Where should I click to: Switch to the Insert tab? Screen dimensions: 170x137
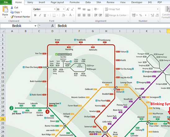point(42,2)
